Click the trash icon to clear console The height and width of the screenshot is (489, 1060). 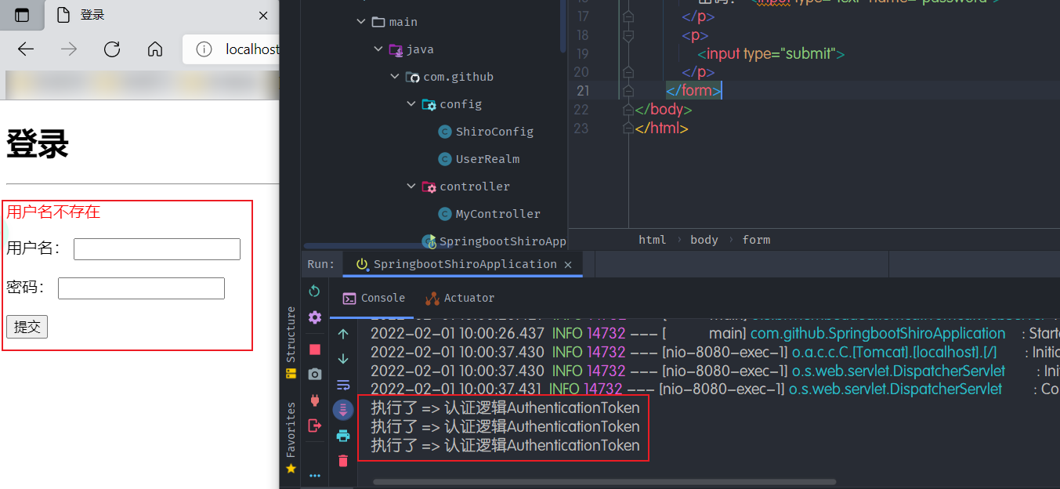click(342, 461)
